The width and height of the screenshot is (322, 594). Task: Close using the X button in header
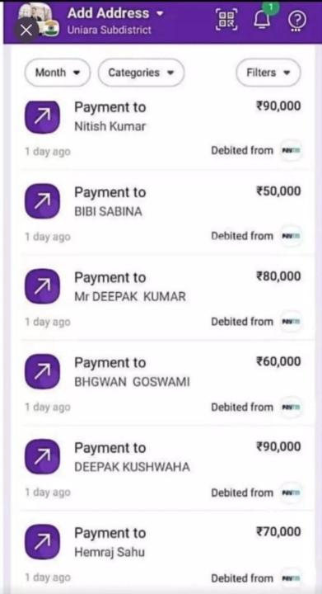[26, 31]
